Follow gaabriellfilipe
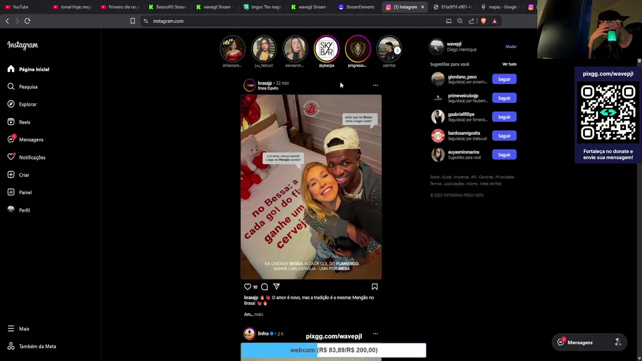Viewport: 642px width, 361px height. (x=504, y=117)
